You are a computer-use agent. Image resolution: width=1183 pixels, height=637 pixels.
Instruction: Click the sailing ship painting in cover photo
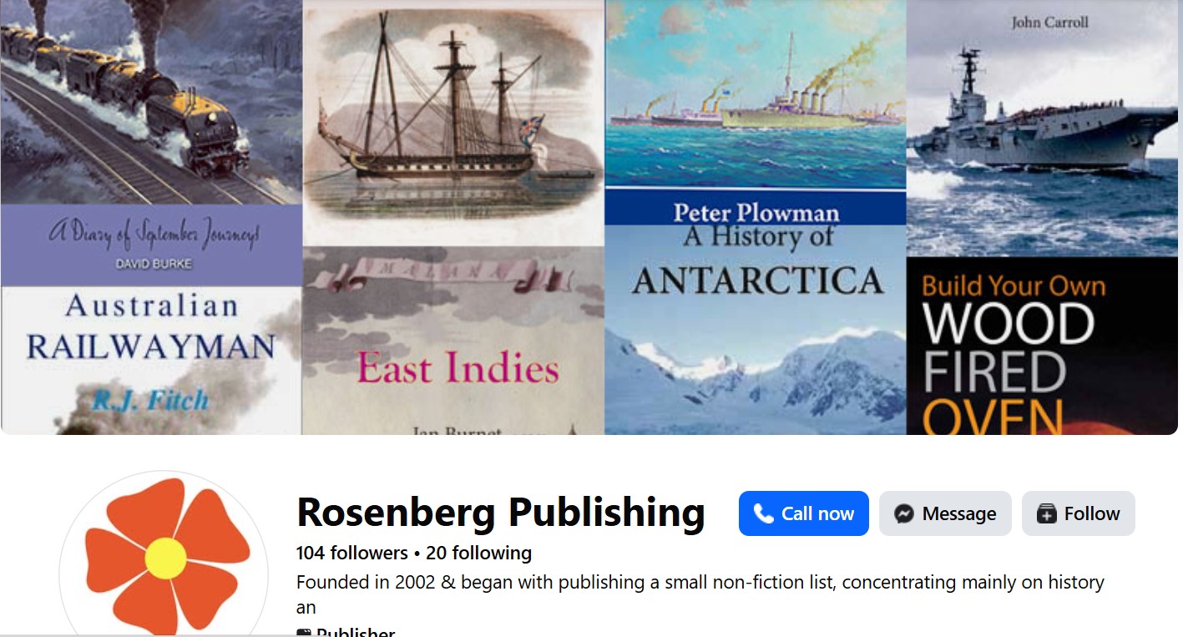(453, 123)
